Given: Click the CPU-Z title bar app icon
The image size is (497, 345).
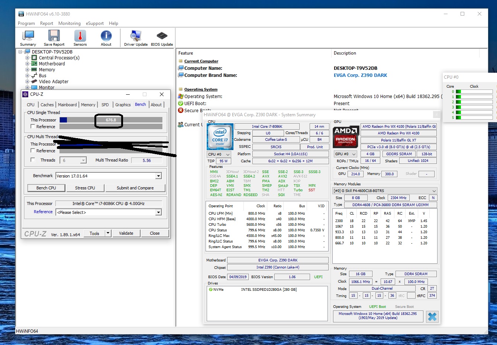Looking at the screenshot, I should [x=25, y=94].
